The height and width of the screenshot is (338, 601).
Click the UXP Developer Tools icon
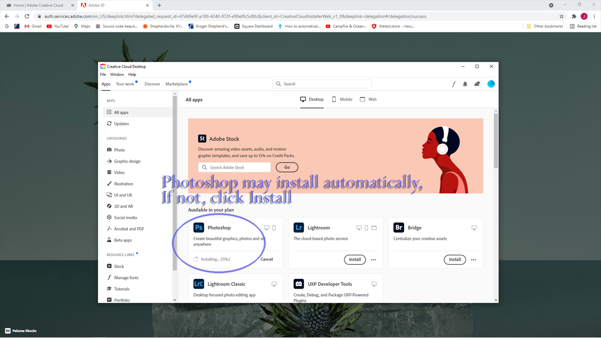click(x=299, y=284)
